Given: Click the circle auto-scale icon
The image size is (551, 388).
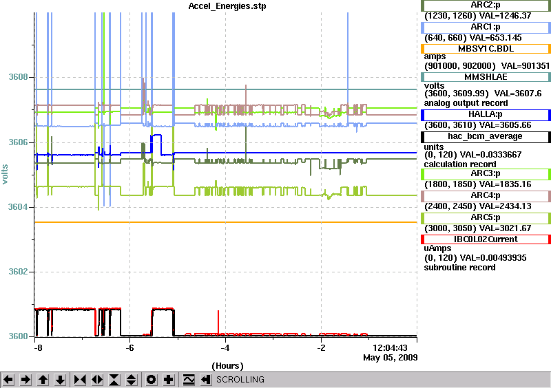Looking at the screenshot, I should [151, 380].
